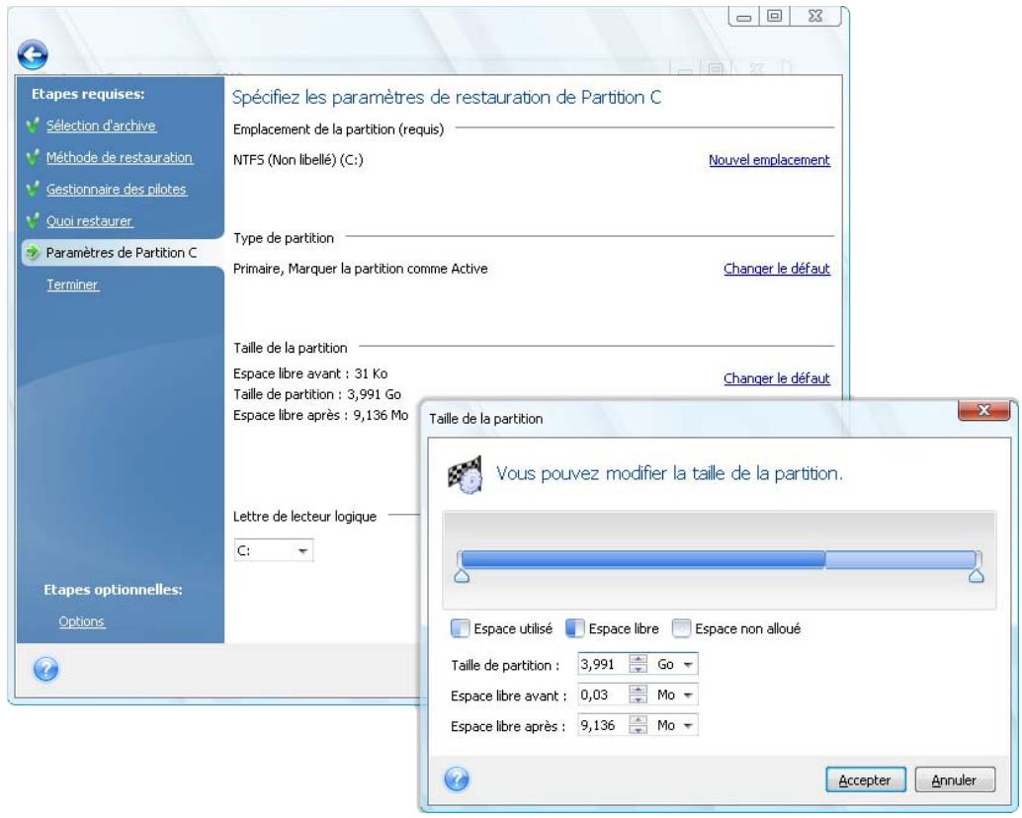Open the Gestionnaire des pilotes step
This screenshot has width=1022, height=818.
tap(116, 190)
